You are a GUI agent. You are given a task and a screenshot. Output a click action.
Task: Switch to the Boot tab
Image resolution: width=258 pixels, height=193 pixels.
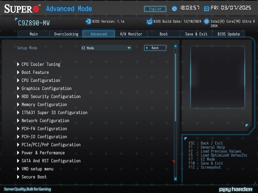click(x=164, y=34)
